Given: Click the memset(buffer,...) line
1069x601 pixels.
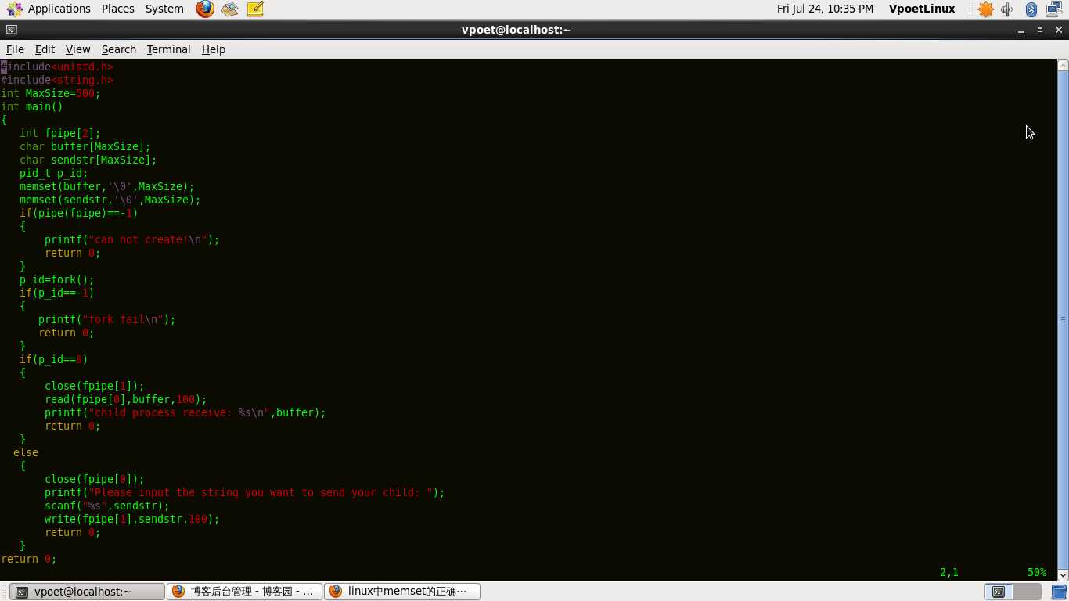Looking at the screenshot, I should pos(107,186).
